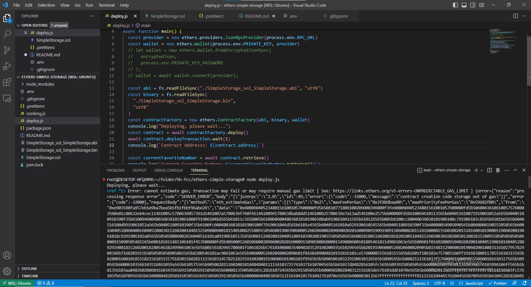The image size is (531, 287).
Task: Click the UTF-8 encoding status item
Action: pos(439,283)
